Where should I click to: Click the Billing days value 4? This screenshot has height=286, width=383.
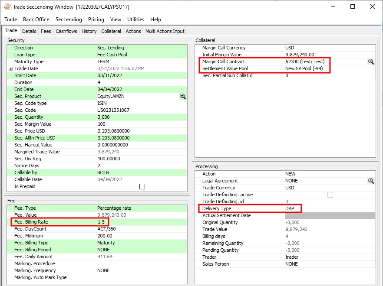[x=287, y=236]
